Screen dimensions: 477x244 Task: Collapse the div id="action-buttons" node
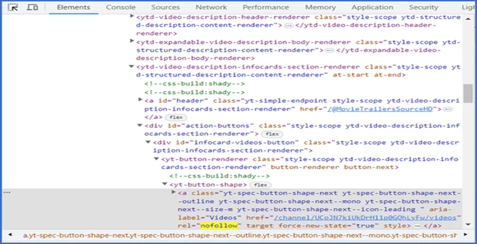click(140, 125)
